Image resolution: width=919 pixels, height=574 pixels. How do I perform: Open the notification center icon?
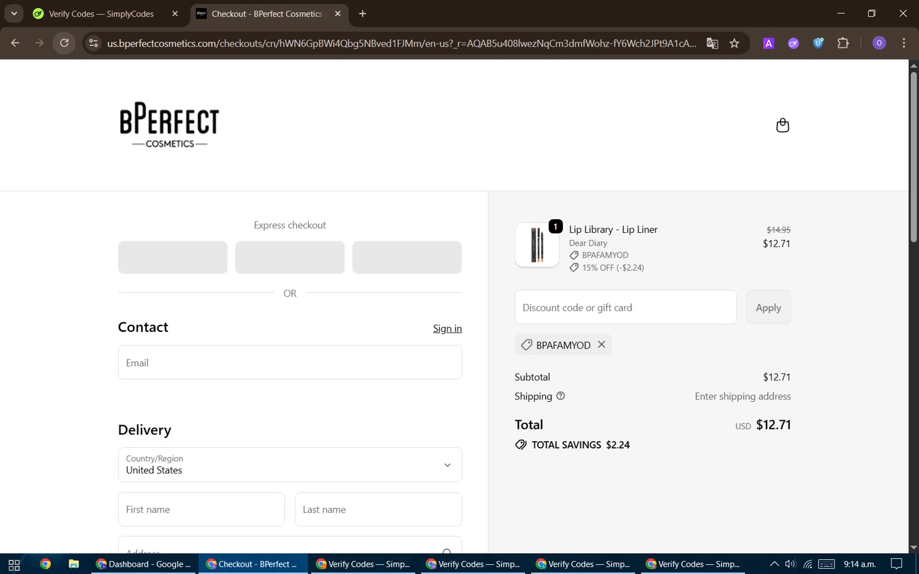click(896, 564)
